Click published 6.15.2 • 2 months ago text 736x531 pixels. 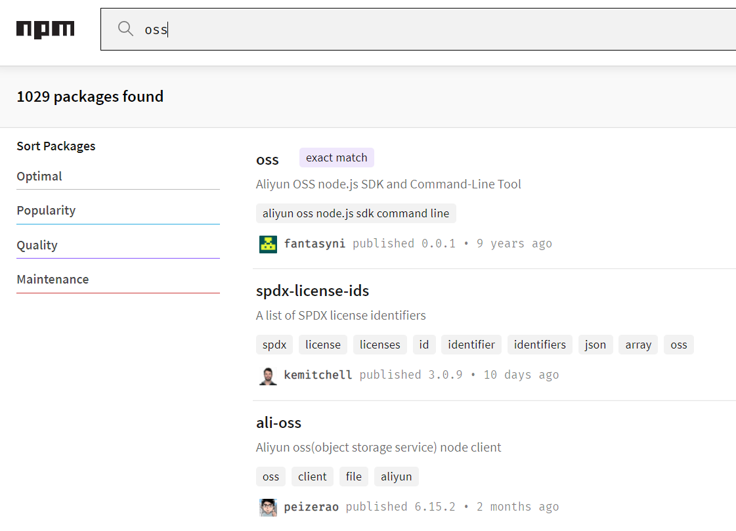[452, 507]
